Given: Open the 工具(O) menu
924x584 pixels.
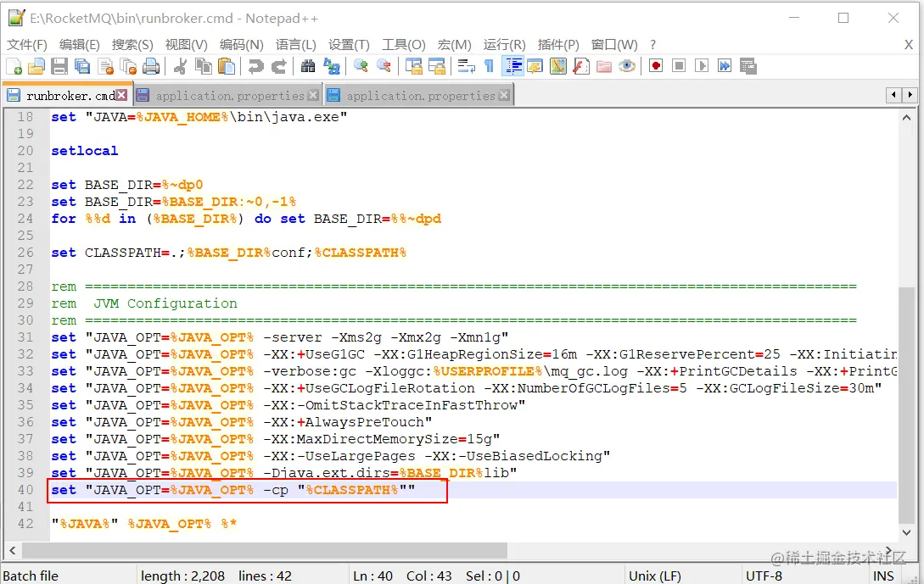Looking at the screenshot, I should click(x=404, y=45).
